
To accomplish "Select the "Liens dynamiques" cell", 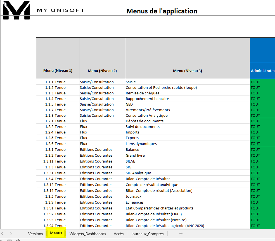I will coord(188,144).
